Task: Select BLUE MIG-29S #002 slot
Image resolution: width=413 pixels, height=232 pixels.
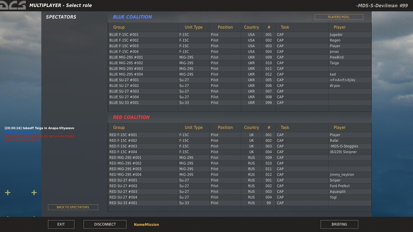Action: coord(240,63)
